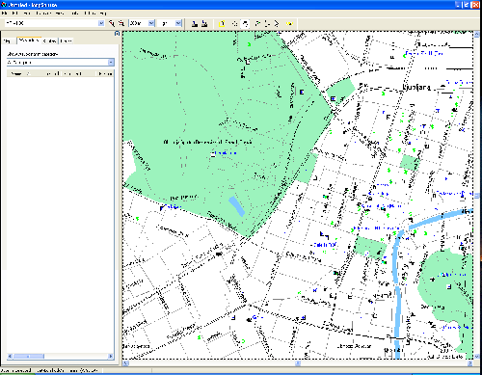The image size is (482, 375).
Task: Switch to the Tracks tab
Action: point(66,40)
